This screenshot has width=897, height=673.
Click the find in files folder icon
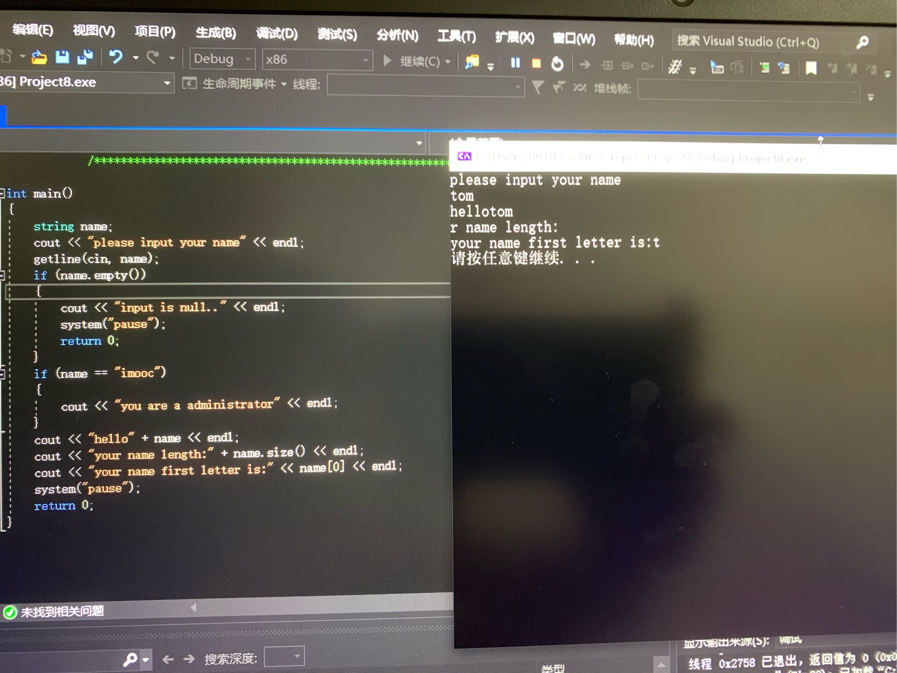(x=472, y=62)
